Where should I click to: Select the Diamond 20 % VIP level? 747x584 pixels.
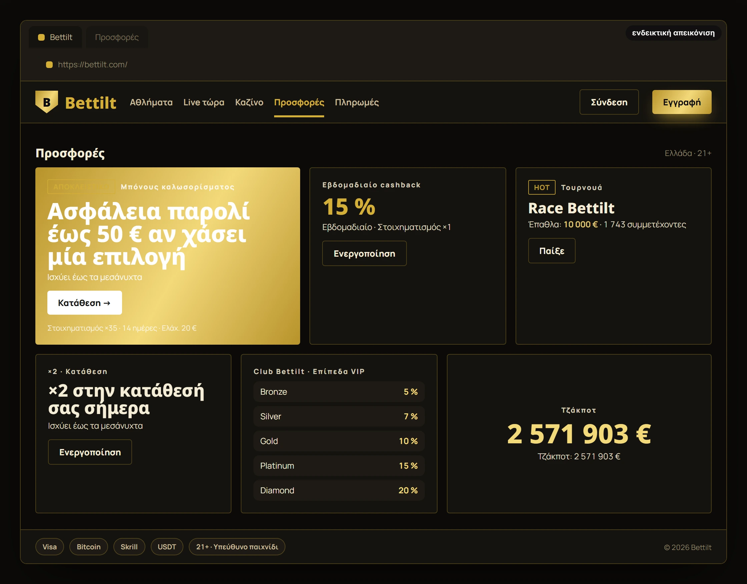click(x=338, y=490)
